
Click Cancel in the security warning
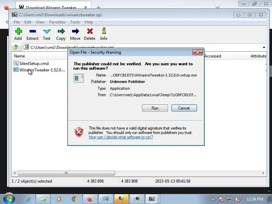click(x=184, y=108)
